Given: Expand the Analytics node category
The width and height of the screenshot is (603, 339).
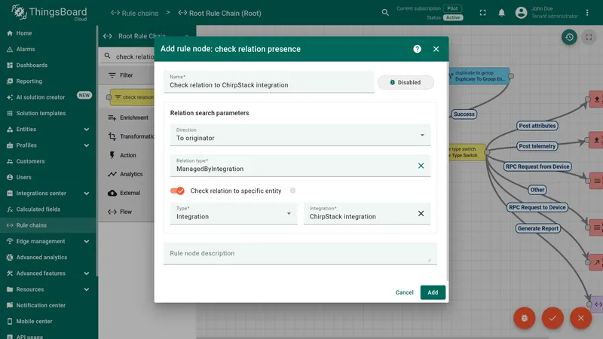Looking at the screenshot, I should tap(127, 174).
